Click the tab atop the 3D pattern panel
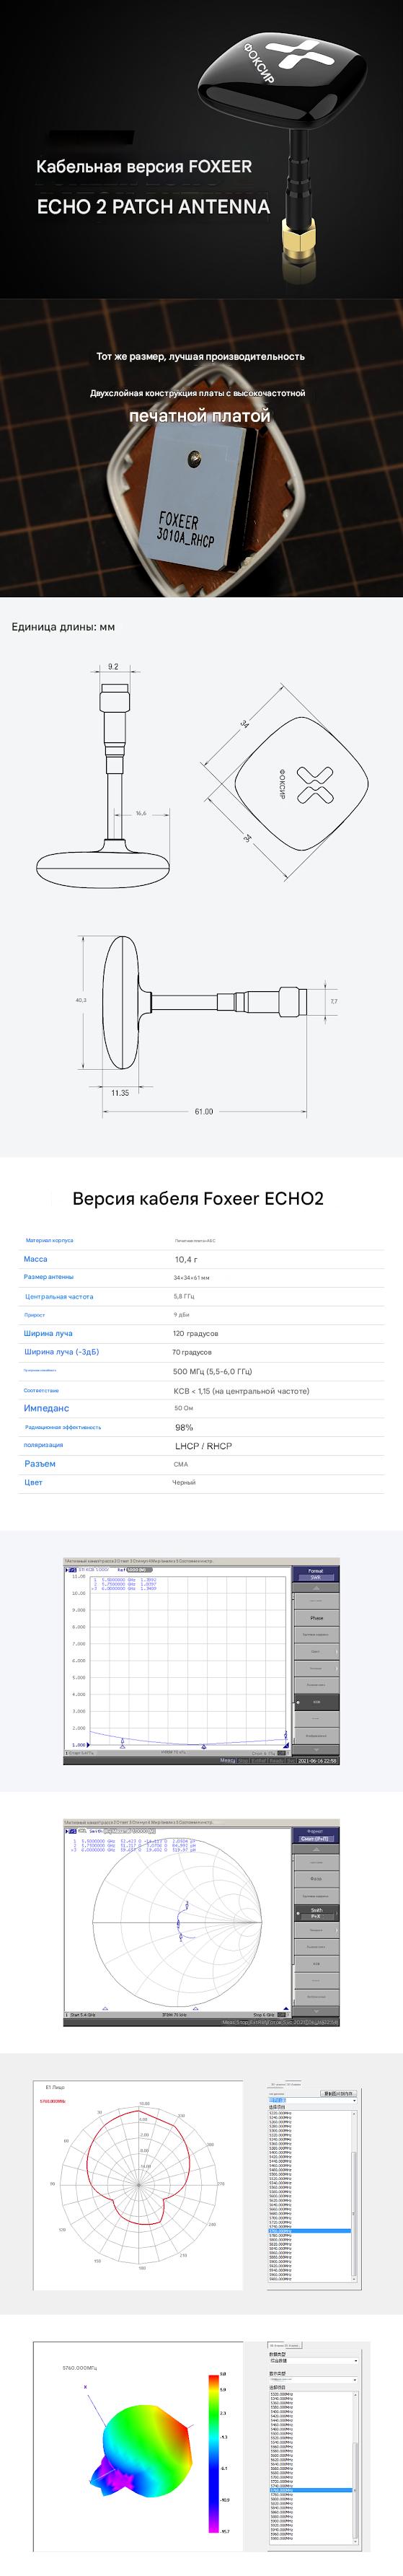 click(x=286, y=2345)
